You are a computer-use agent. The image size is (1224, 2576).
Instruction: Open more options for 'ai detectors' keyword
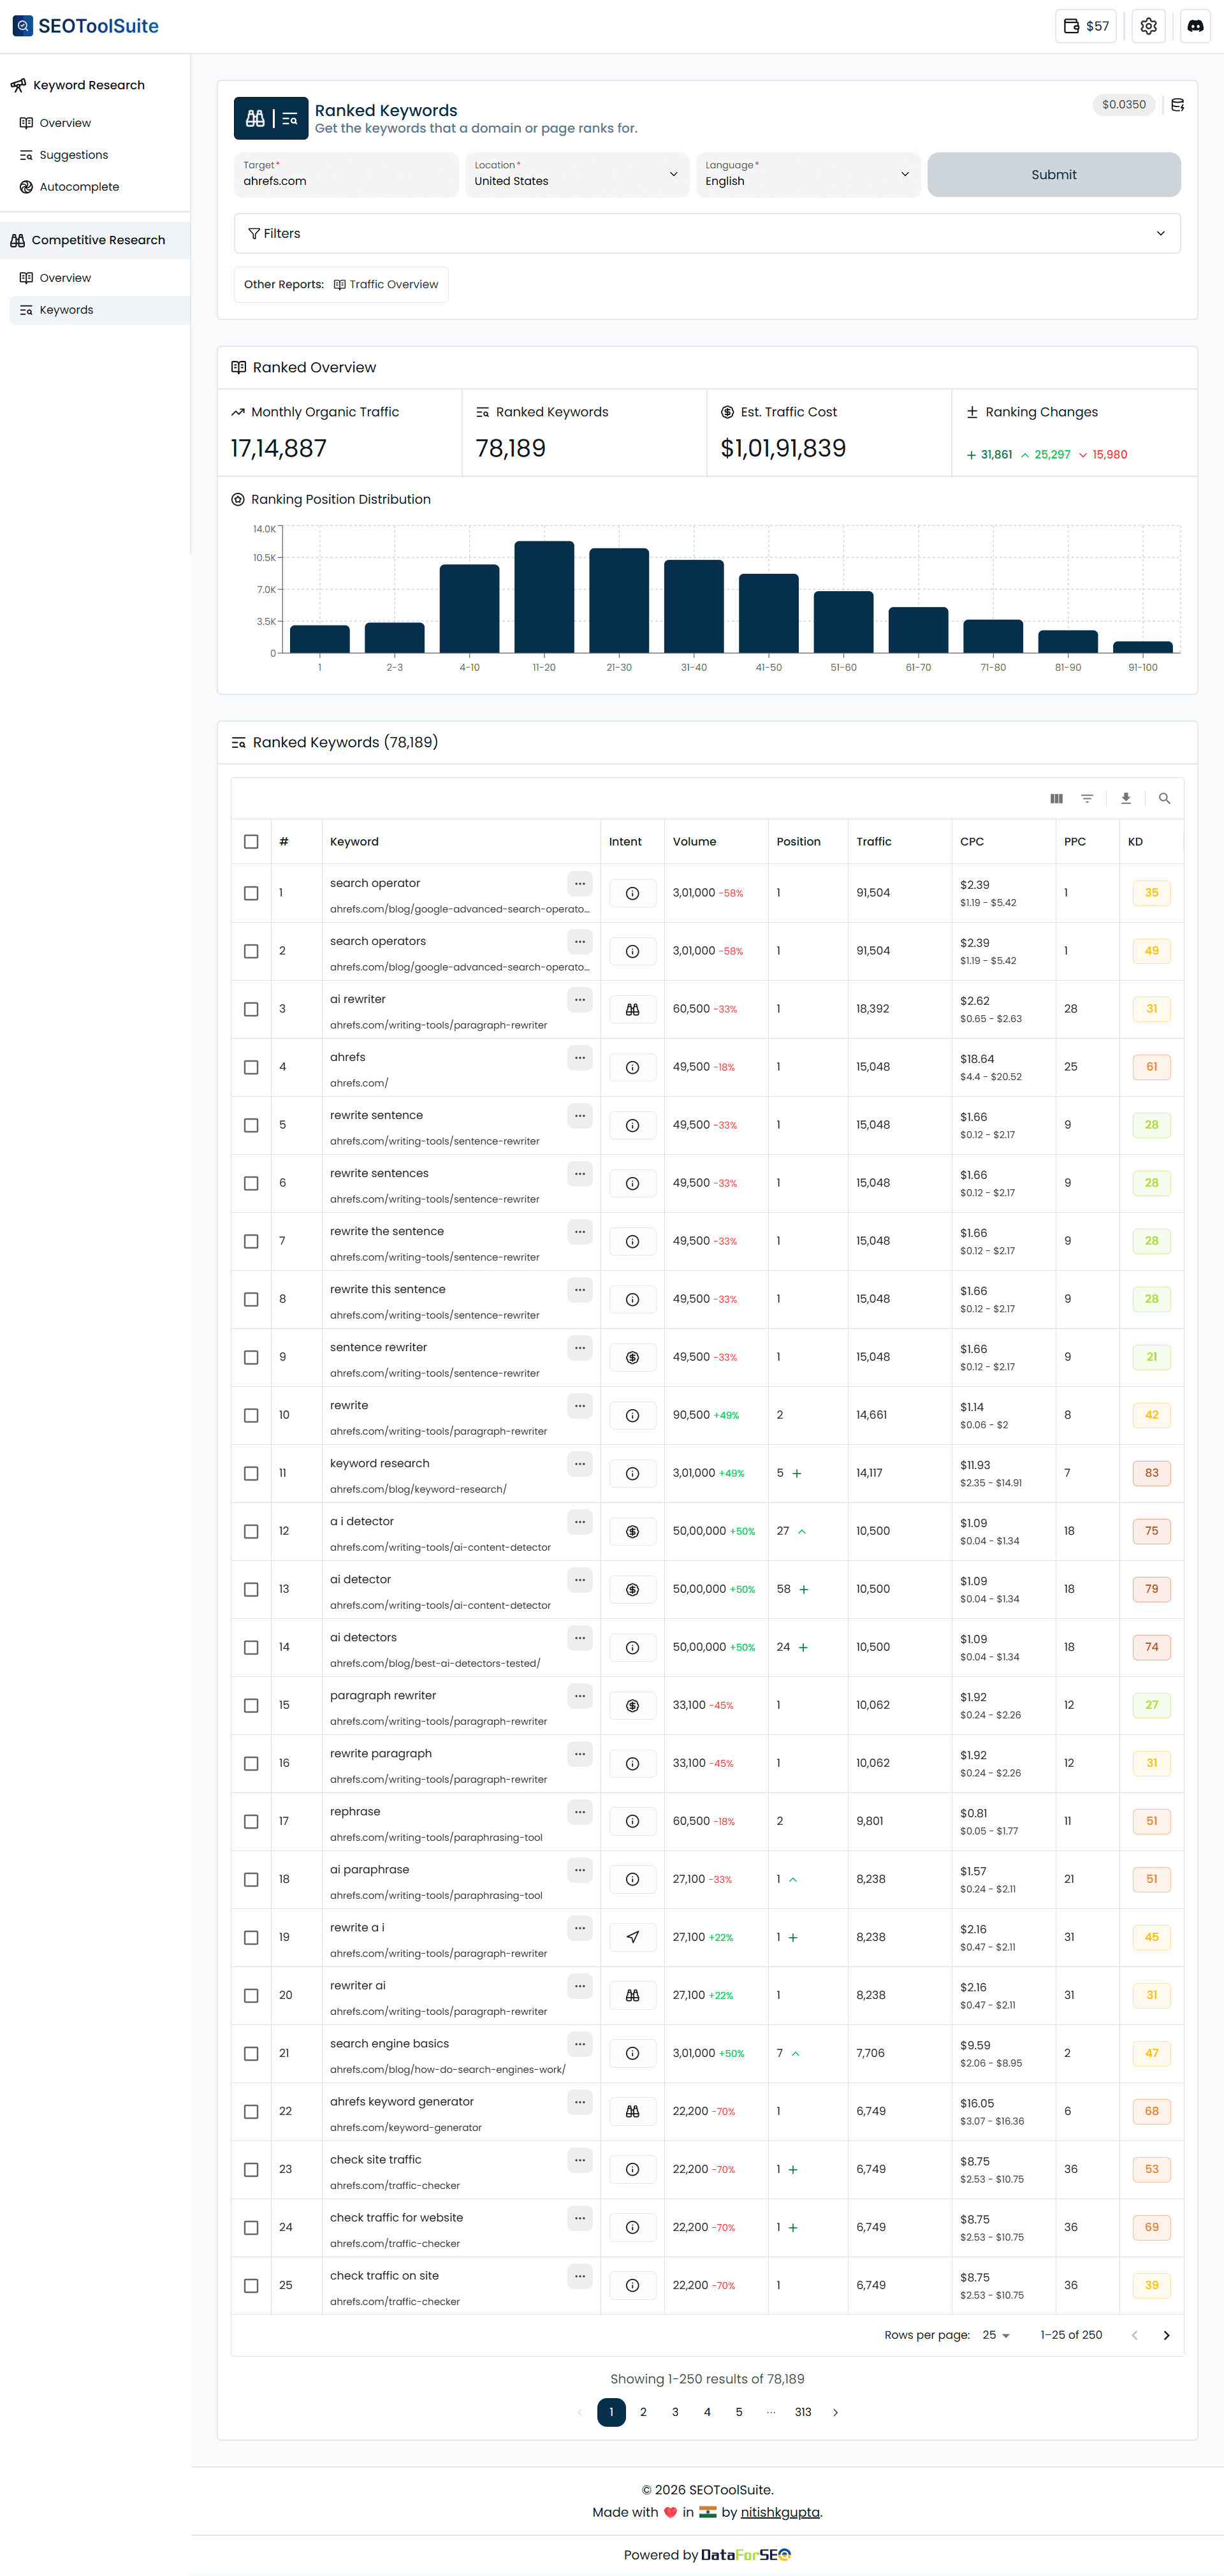pyautogui.click(x=580, y=1637)
